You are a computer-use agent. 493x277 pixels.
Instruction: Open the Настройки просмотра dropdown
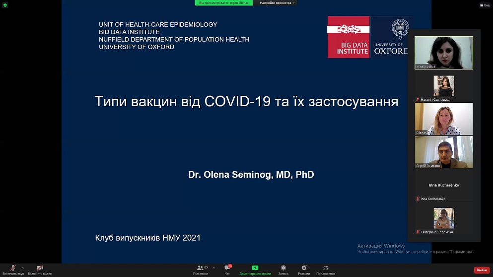[277, 3]
